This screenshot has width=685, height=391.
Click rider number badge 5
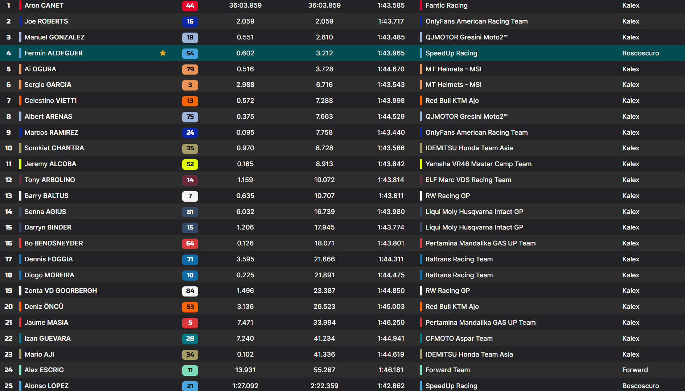pos(190,323)
